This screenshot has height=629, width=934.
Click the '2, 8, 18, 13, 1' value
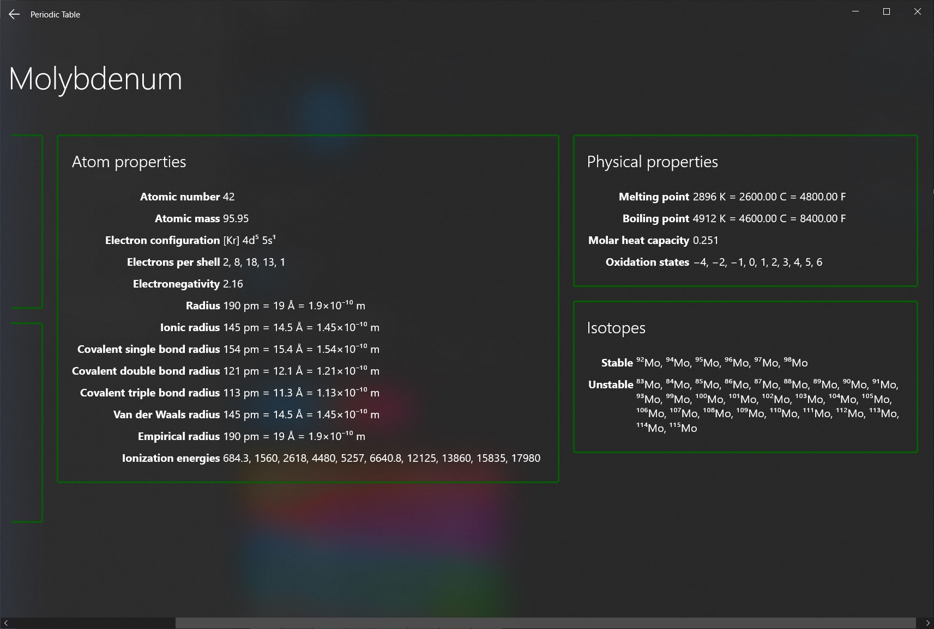point(254,262)
